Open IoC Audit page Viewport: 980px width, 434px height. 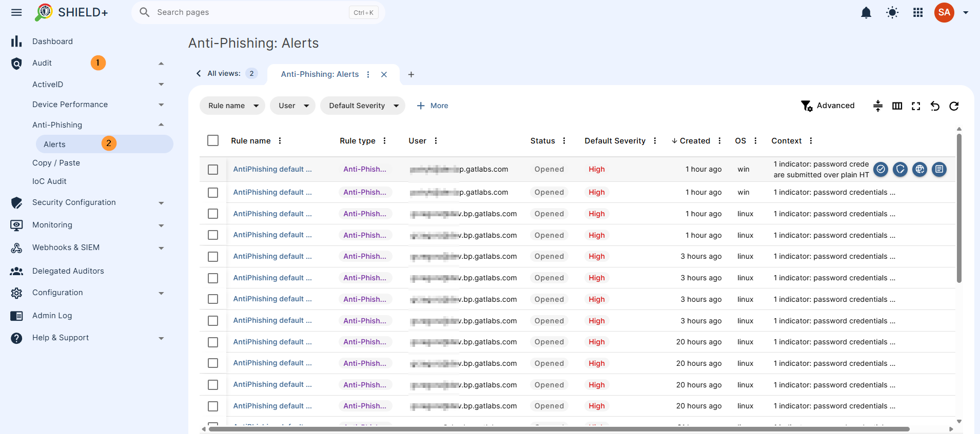(49, 181)
